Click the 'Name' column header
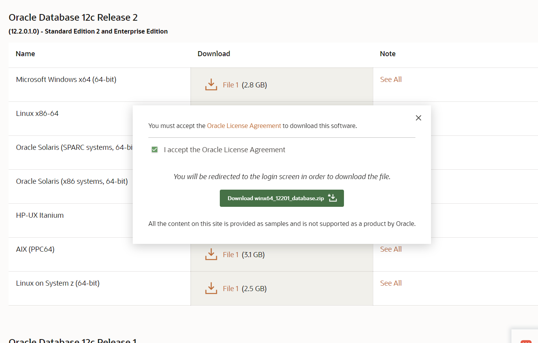This screenshot has width=538, height=343. tap(25, 53)
